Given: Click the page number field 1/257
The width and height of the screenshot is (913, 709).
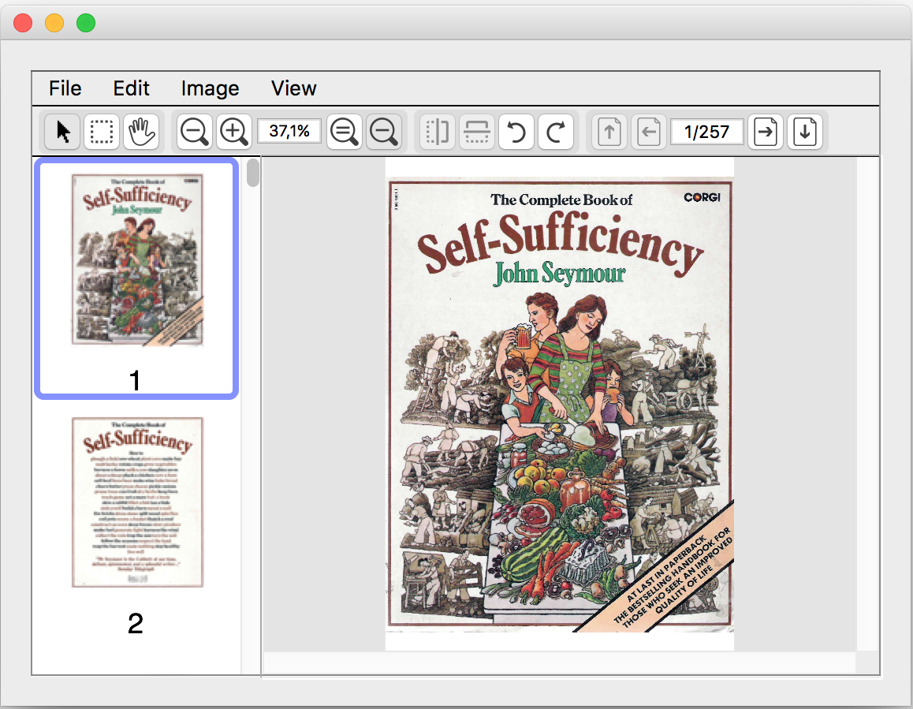Looking at the screenshot, I should (x=707, y=132).
